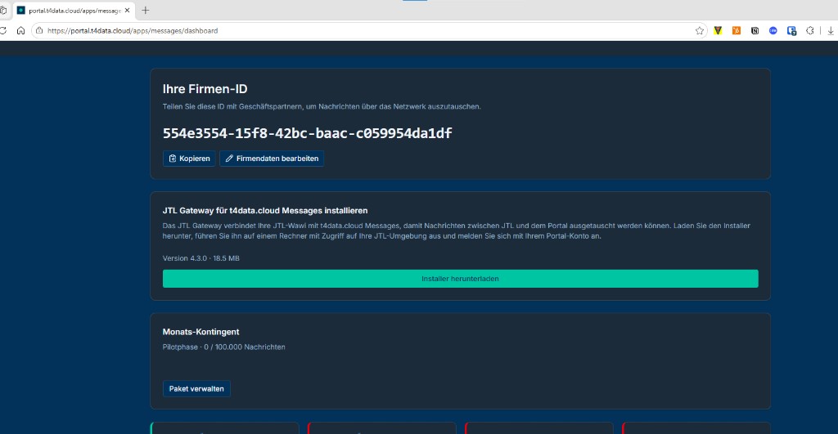Viewport: 838px width, 434px height.
Task: Open the orange HubSpot extension icon
Action: click(737, 31)
